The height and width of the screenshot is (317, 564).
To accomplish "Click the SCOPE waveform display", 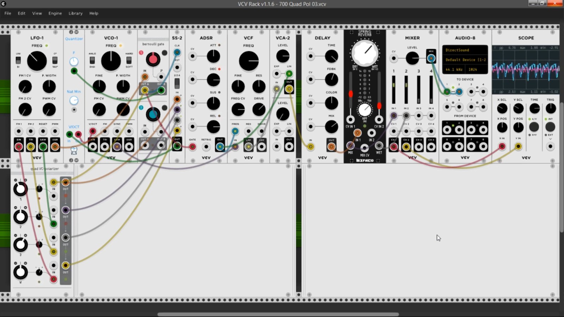I will [526, 70].
